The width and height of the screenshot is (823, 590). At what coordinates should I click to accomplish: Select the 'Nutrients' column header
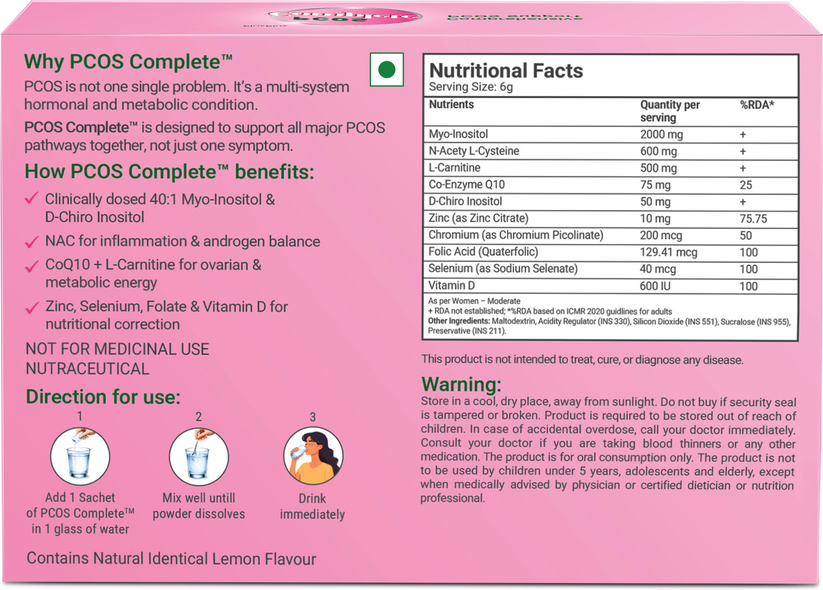[451, 104]
